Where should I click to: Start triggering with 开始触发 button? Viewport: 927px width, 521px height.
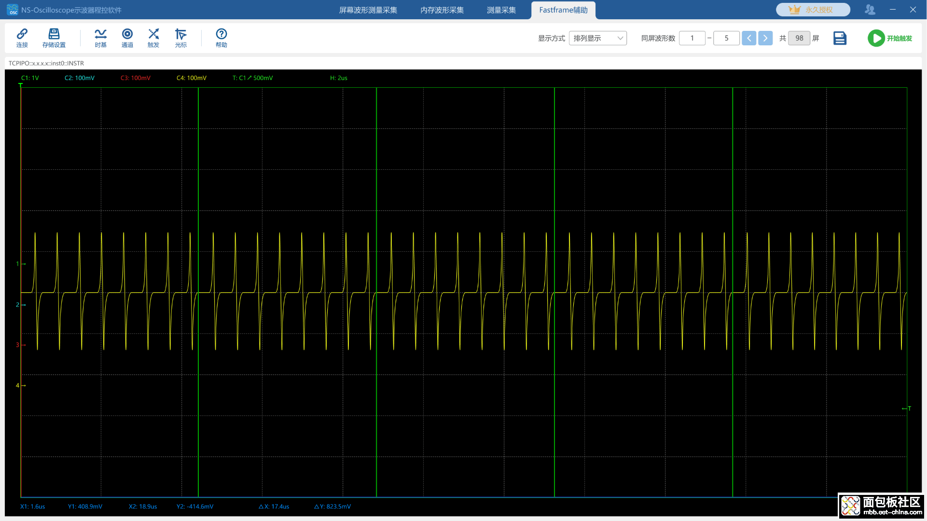tap(890, 38)
